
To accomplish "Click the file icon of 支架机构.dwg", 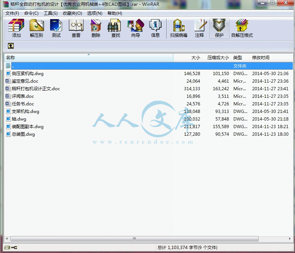I will coord(8,111).
